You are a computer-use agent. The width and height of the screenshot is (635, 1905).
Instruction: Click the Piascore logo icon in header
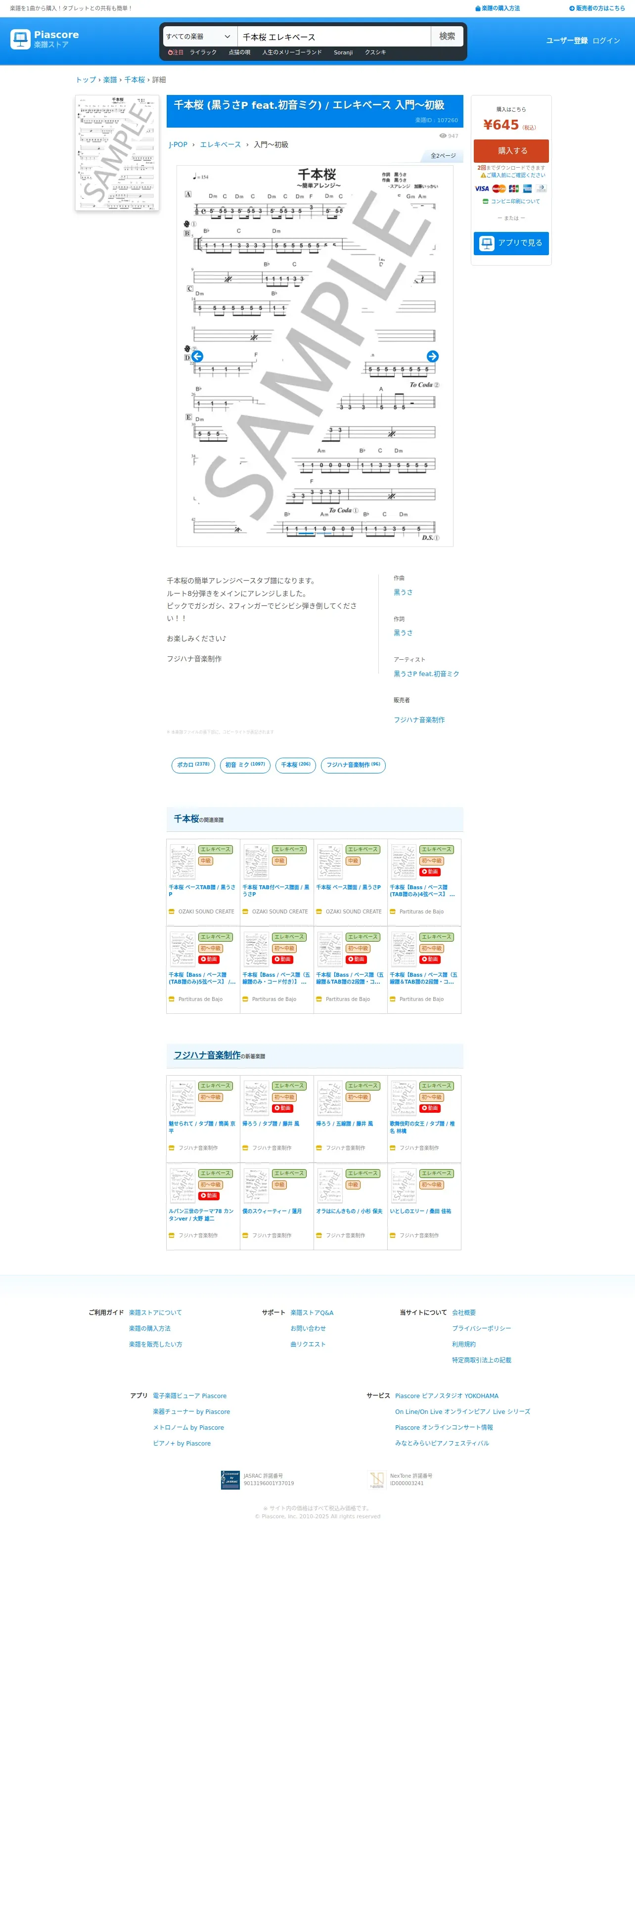coord(20,39)
